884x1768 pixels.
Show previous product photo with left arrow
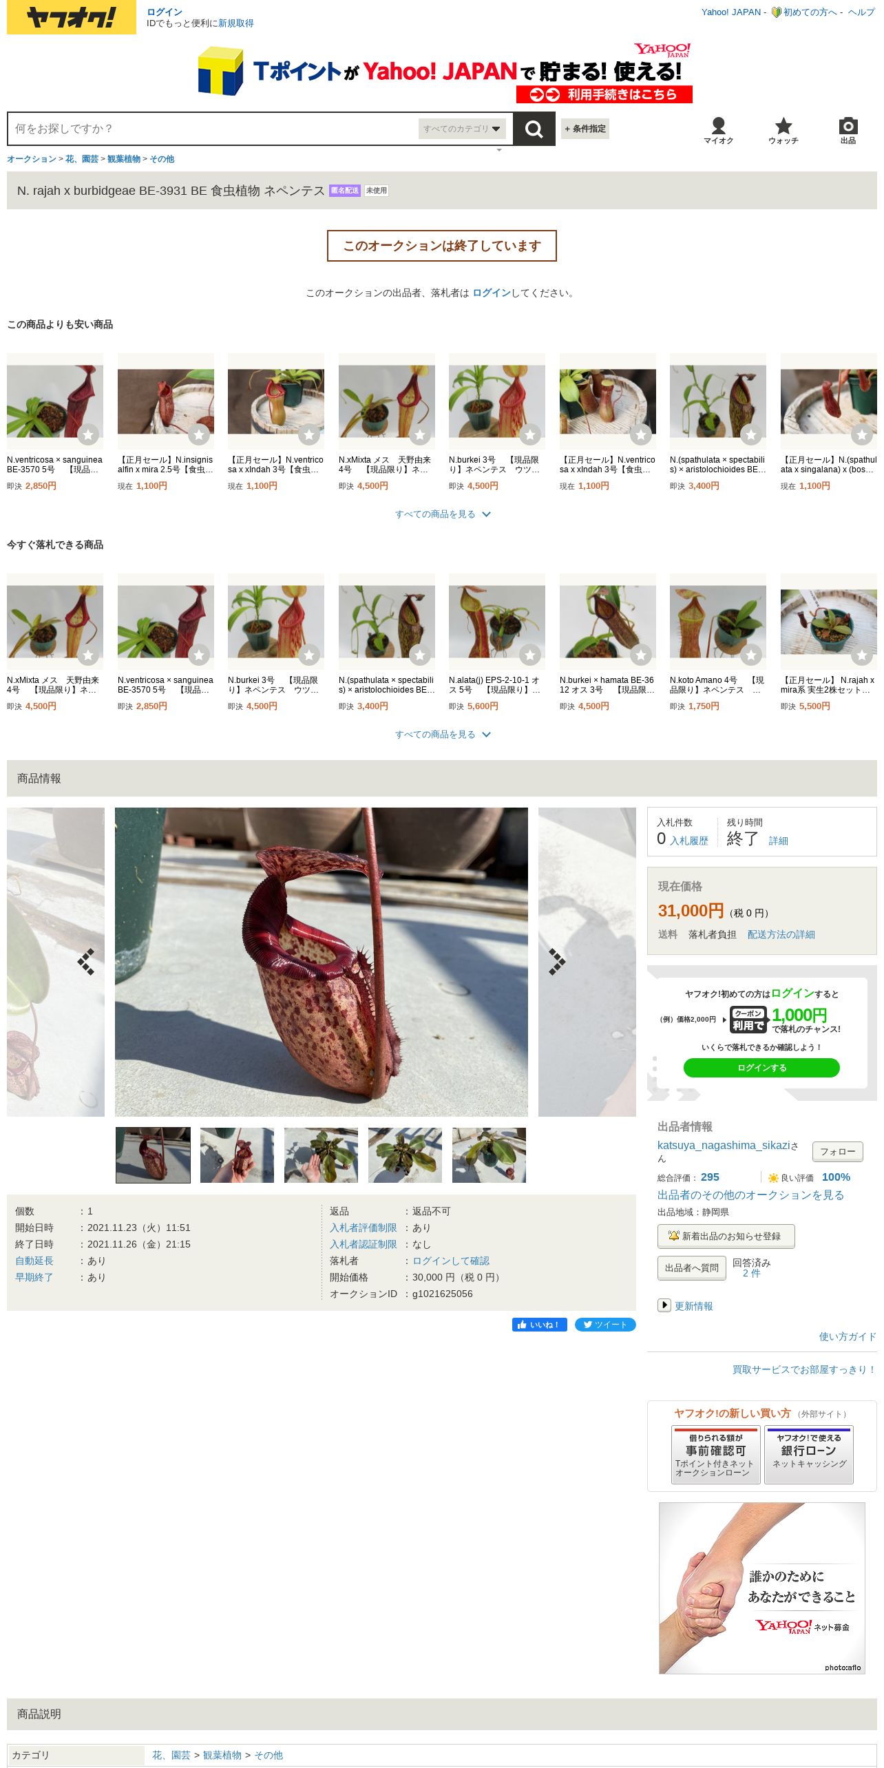pos(86,961)
